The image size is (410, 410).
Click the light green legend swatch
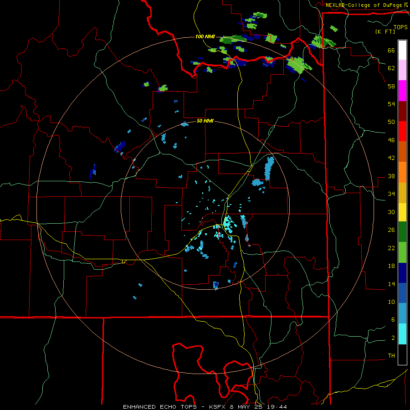pos(402,252)
